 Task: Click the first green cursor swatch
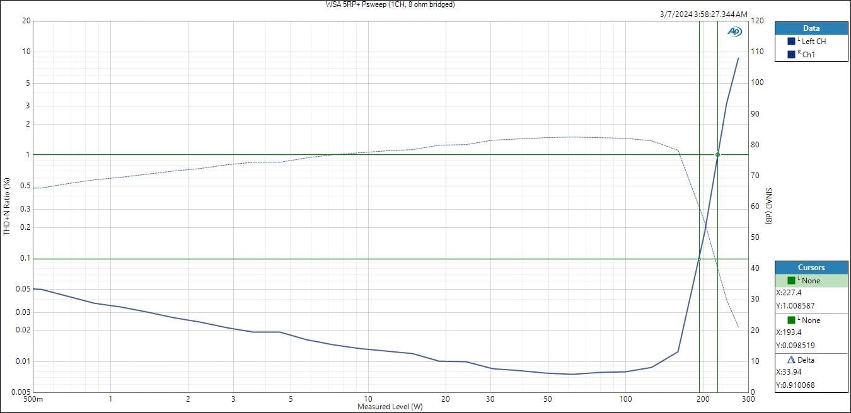pyautogui.click(x=791, y=281)
